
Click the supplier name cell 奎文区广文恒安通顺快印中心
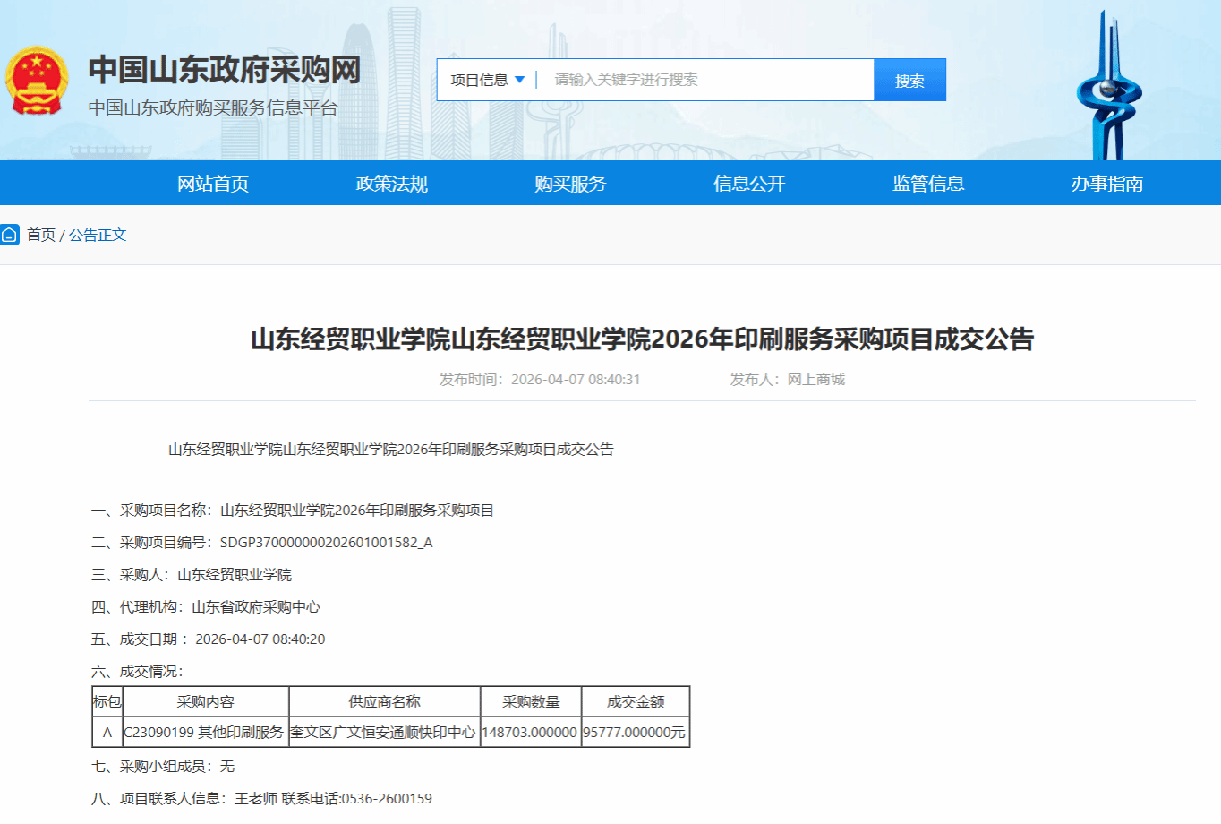point(384,732)
